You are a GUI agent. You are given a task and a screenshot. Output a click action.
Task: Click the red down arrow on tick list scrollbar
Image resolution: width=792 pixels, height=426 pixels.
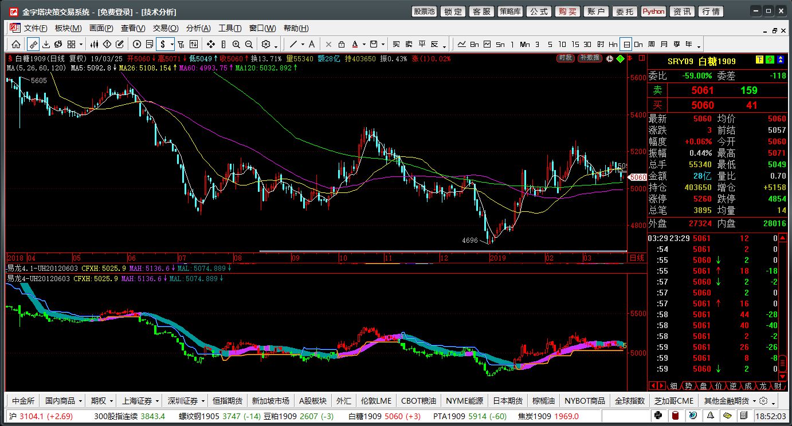(782, 377)
